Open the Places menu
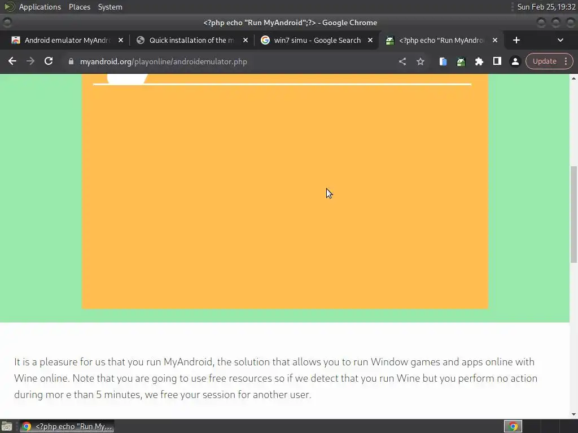Image resolution: width=578 pixels, height=433 pixels. (x=79, y=7)
